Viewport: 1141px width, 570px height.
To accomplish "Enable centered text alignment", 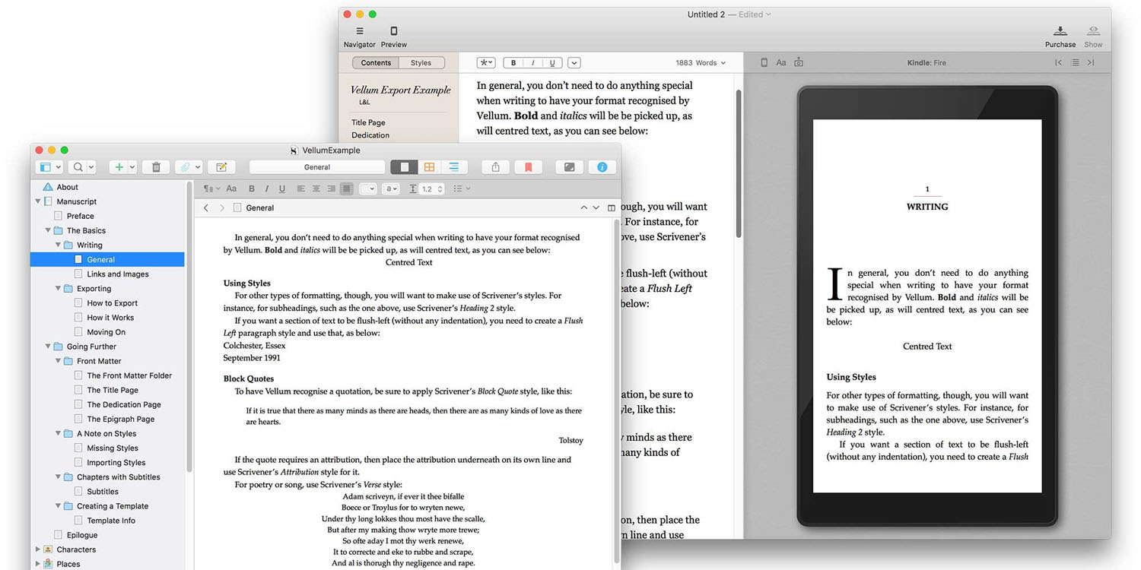I will (316, 188).
